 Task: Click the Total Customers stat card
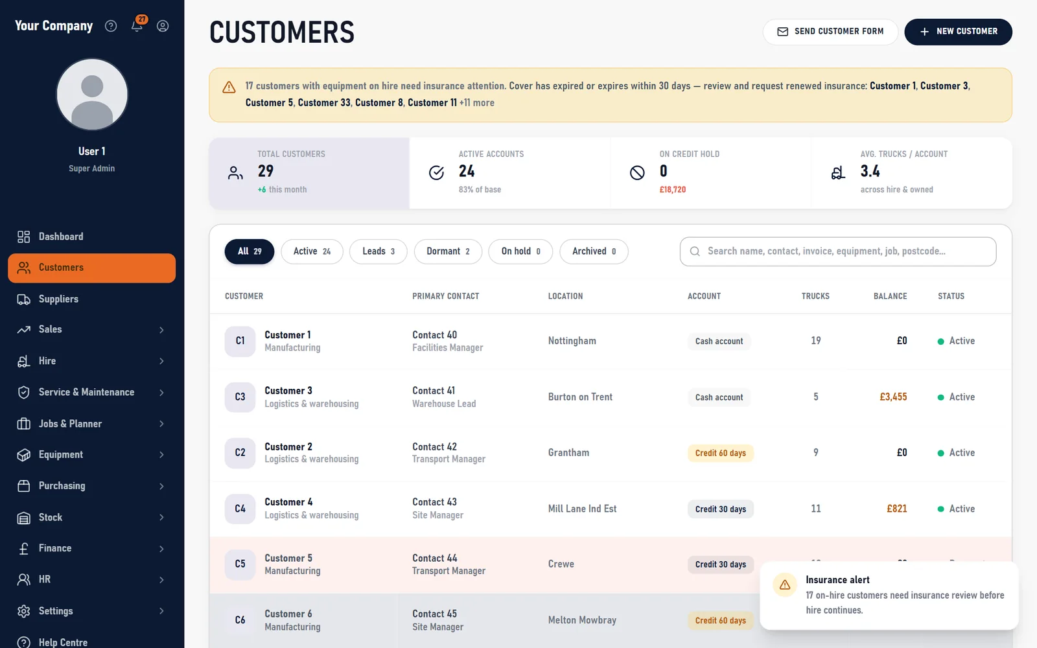pyautogui.click(x=309, y=173)
